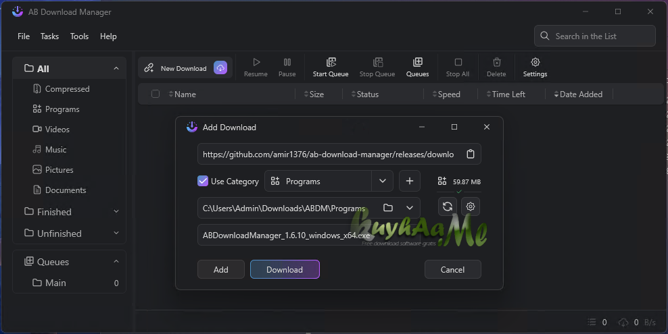Select the Main queue in sidebar
This screenshot has height=334, width=668.
pyautogui.click(x=70, y=283)
